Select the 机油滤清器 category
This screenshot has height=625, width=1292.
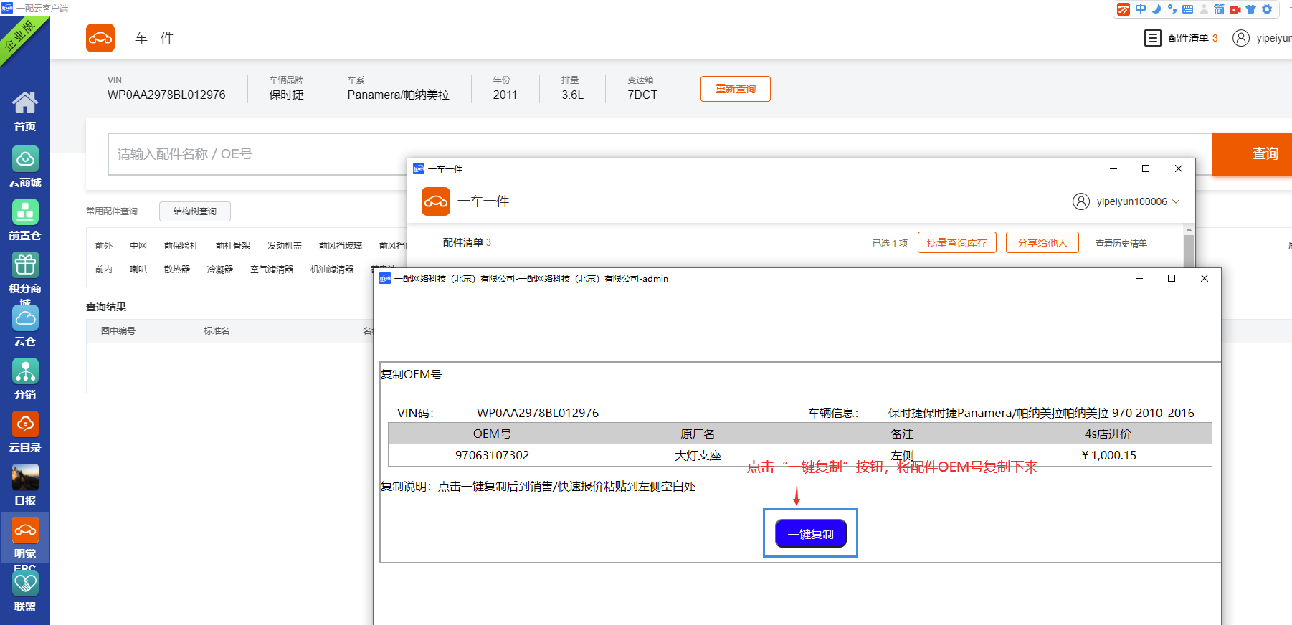332,269
